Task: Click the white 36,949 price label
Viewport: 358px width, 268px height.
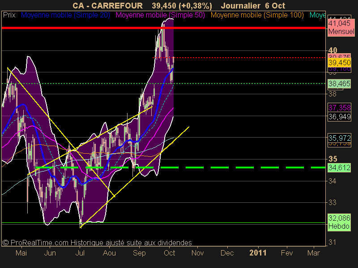Action: [x=339, y=117]
